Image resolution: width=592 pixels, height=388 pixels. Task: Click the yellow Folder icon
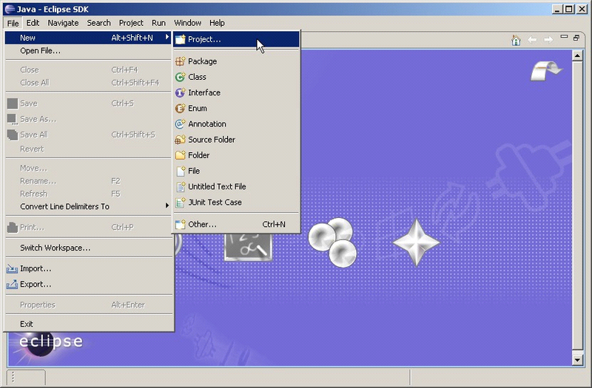pyautogui.click(x=181, y=155)
